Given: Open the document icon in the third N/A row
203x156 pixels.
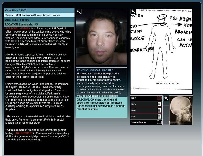Looking at the screenshot, I should [x=159, y=116].
